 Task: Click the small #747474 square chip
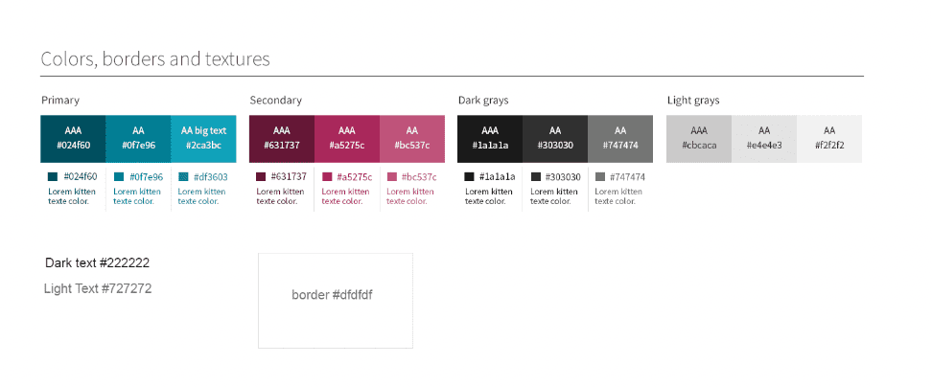(600, 177)
